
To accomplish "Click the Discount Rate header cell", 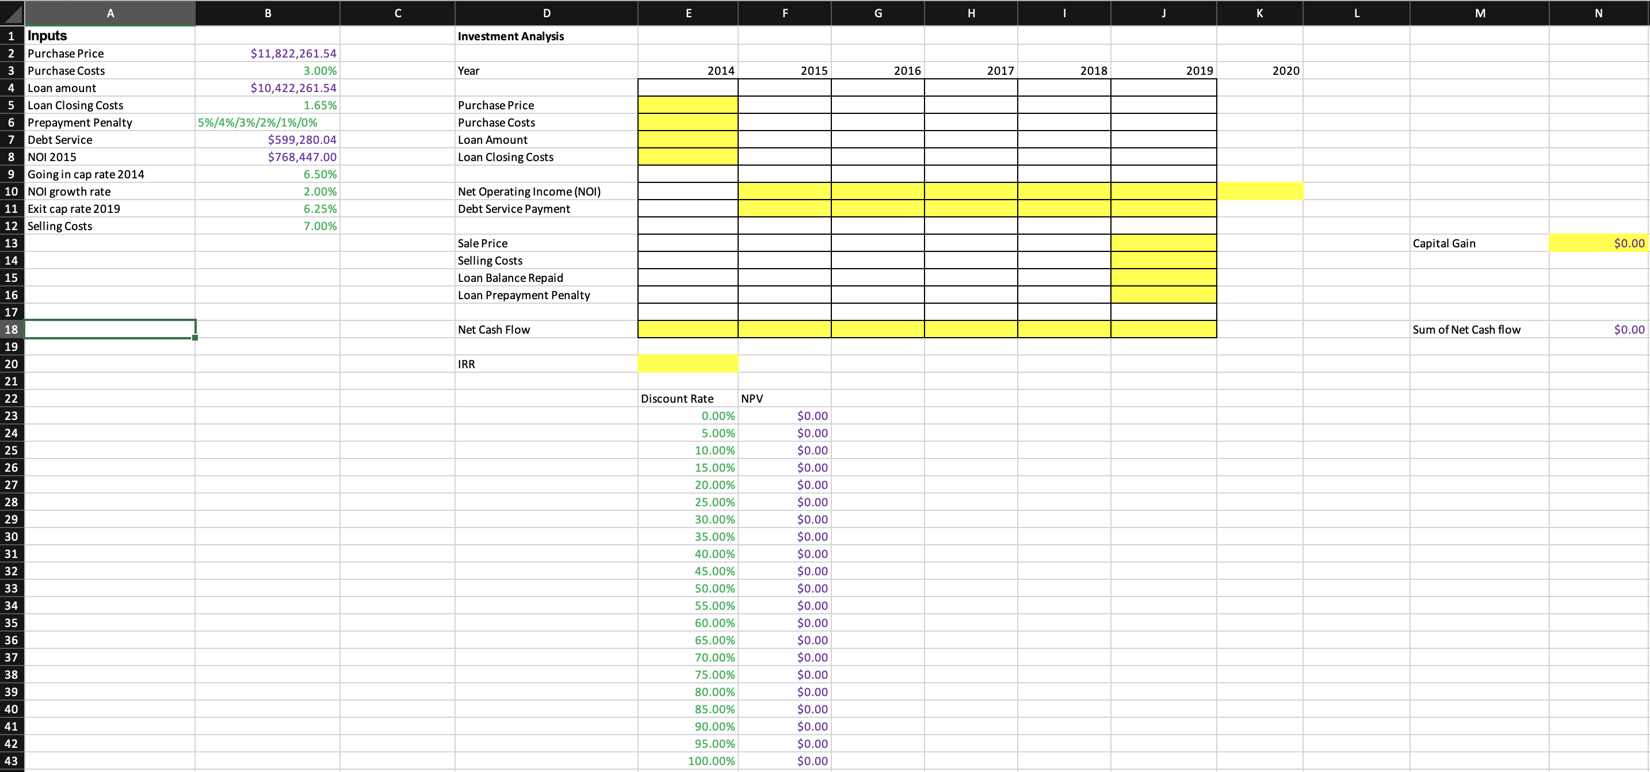I will (x=688, y=399).
